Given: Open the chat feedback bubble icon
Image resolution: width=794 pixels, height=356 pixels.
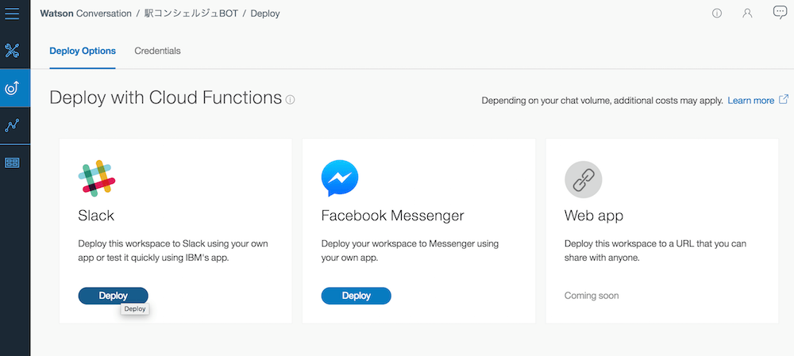Looking at the screenshot, I should pos(780,13).
